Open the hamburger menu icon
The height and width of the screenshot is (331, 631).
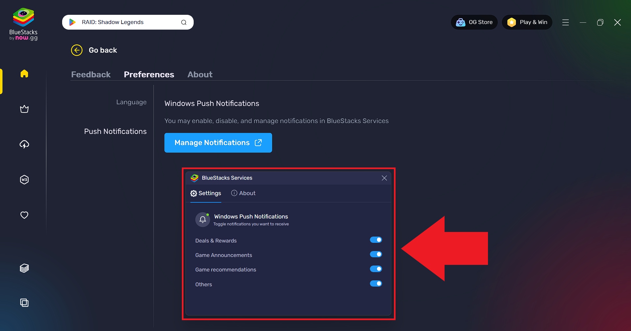tap(566, 22)
